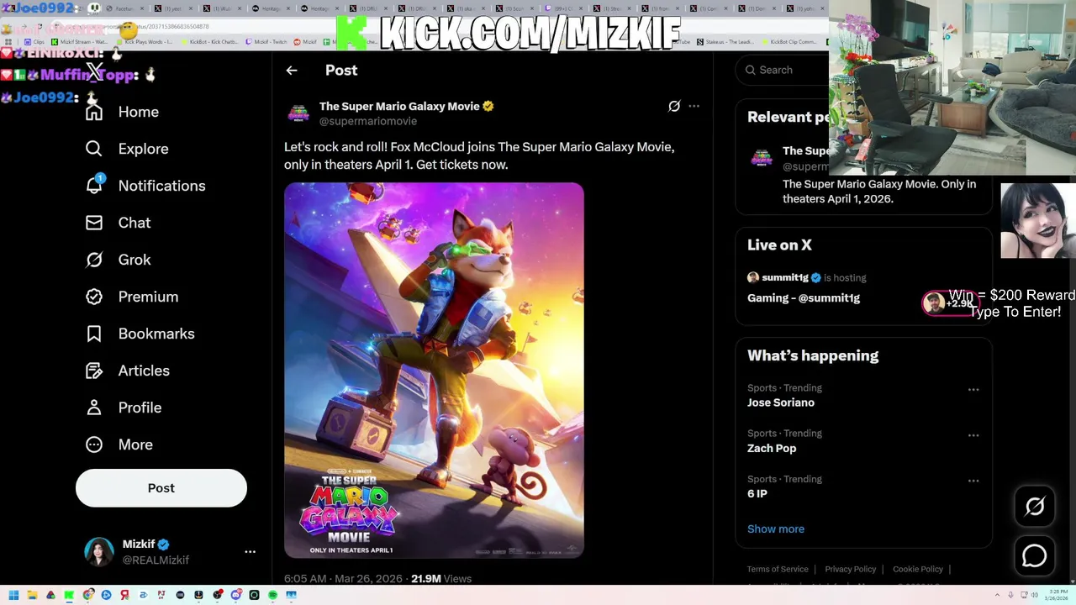The height and width of the screenshot is (605, 1076).
Task: Click The Super Mario Galaxy Movie author name
Action: 400,106
